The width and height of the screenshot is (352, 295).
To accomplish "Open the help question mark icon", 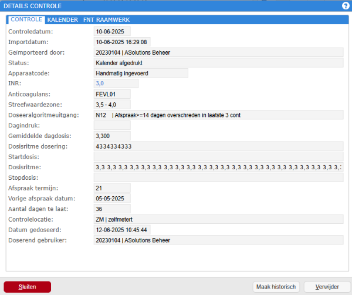I will coord(346,6).
